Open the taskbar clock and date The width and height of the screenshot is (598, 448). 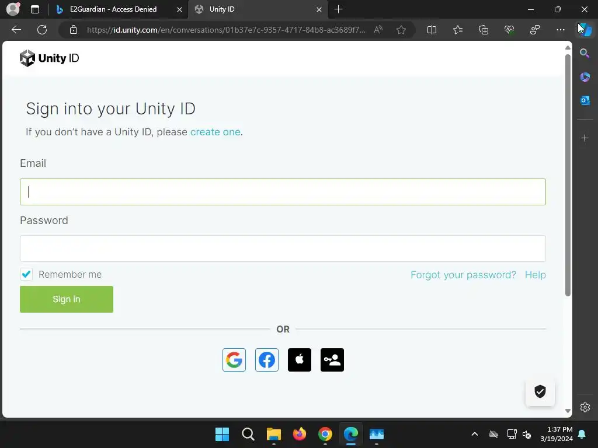[557, 434]
